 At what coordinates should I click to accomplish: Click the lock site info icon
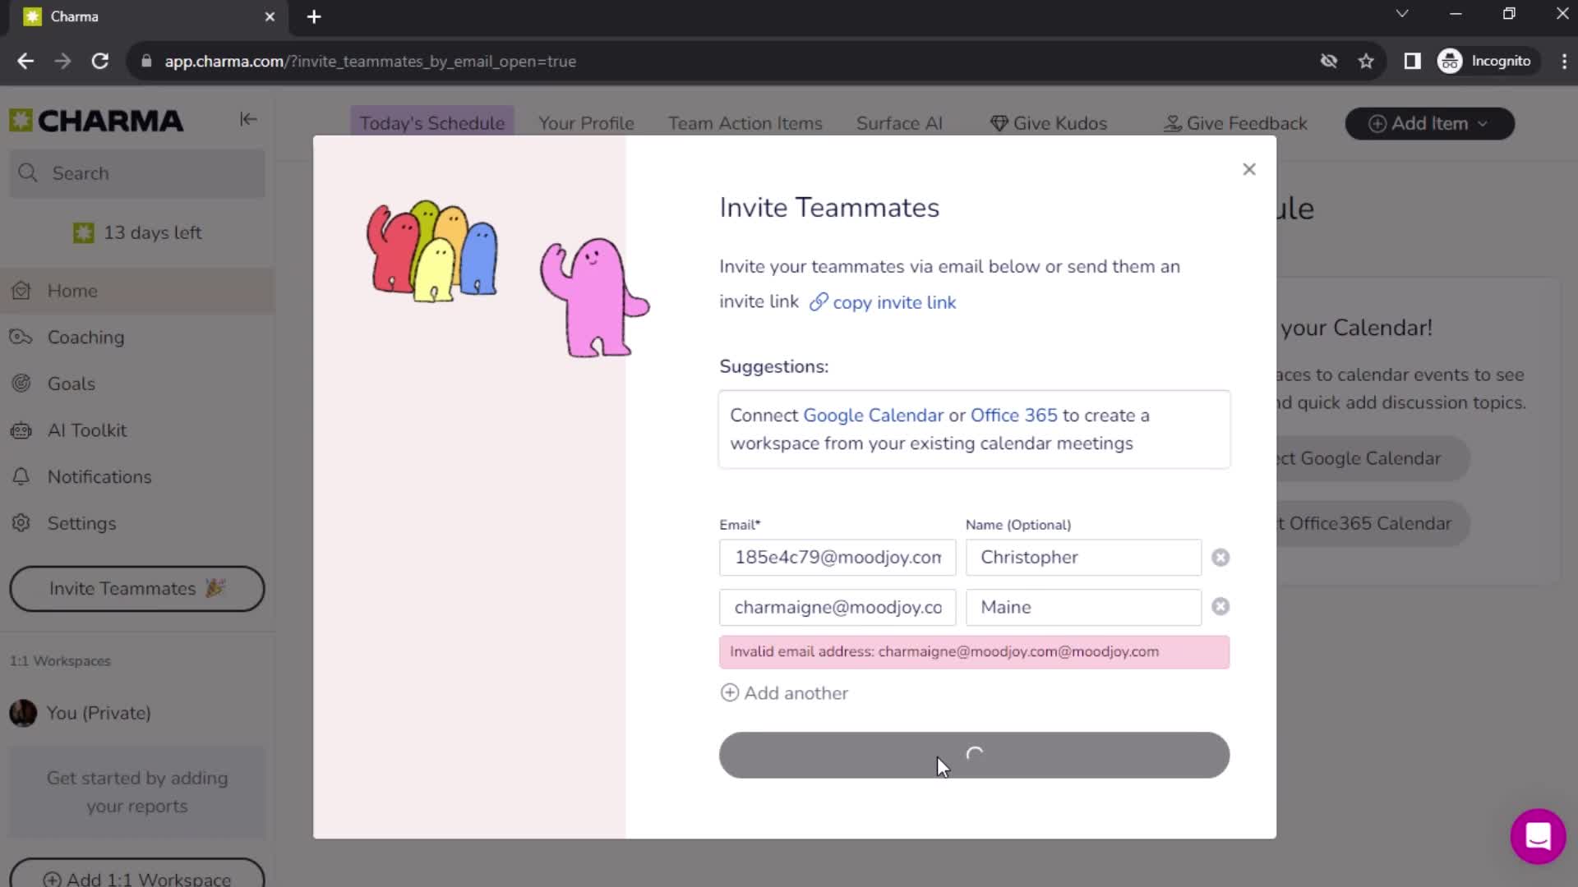pyautogui.click(x=146, y=62)
